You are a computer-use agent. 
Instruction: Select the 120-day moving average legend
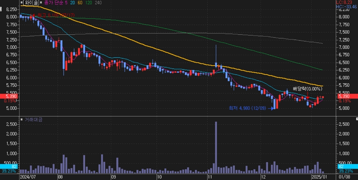point(89,3)
